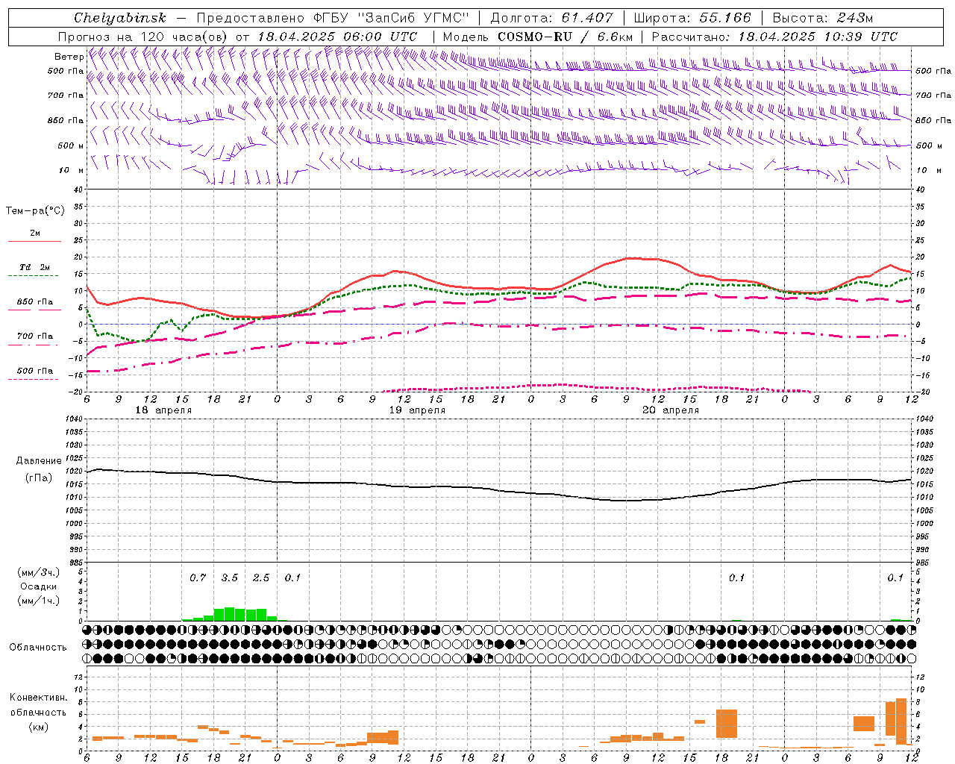Click the 'Ветер' wind panel label
This screenshot has height=764, width=955.
pos(69,57)
